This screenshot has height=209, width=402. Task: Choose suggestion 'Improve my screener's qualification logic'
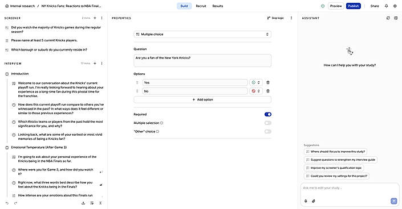(334, 168)
